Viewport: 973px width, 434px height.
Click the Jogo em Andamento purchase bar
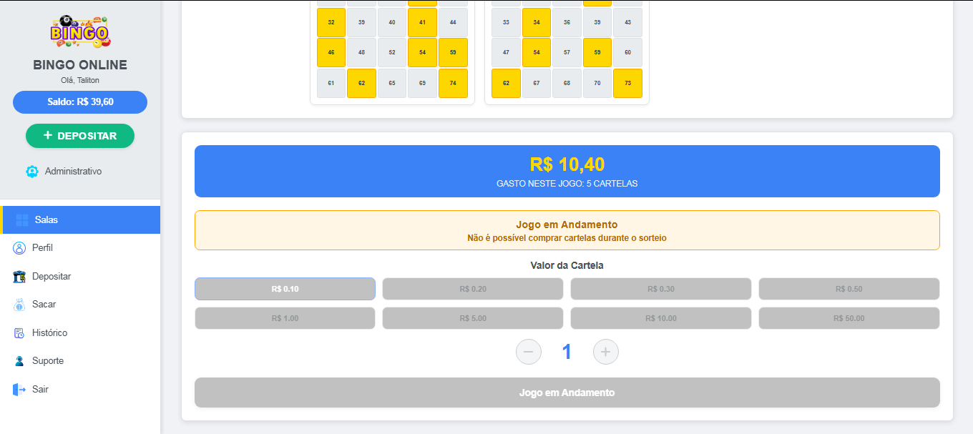(x=567, y=392)
